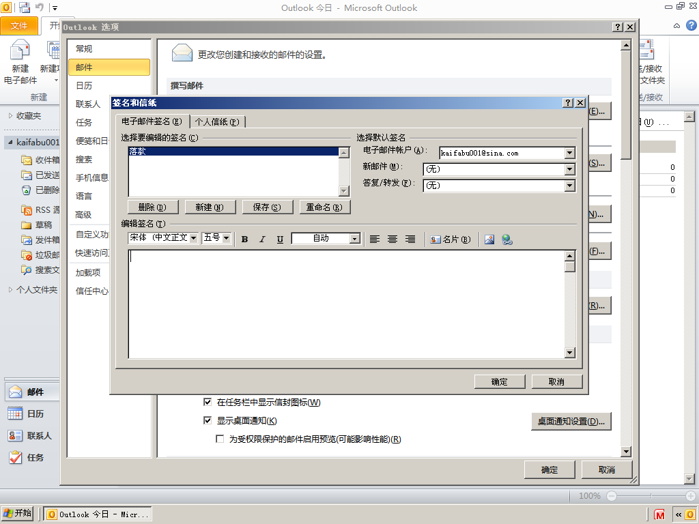This screenshot has height=524, width=699.
Task: Open 垃圾邮件 folder
Action: coord(40,255)
